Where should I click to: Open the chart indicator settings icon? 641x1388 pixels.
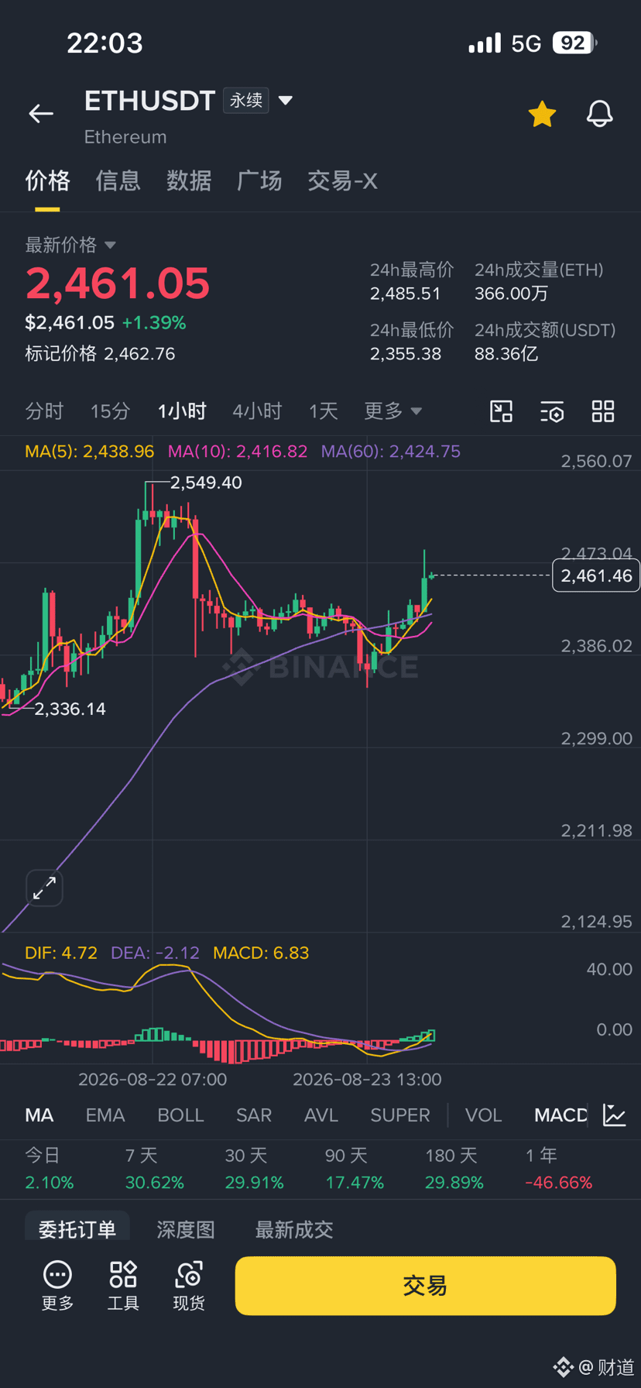tap(552, 411)
